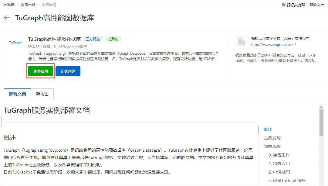Screen dimensions: 328x186
Task: Jump to 部署流程 in the outline
Action: click(x=272, y=146)
